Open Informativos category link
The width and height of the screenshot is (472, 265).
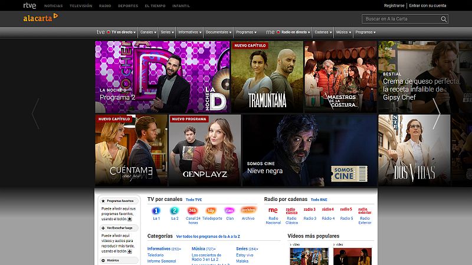point(159,249)
